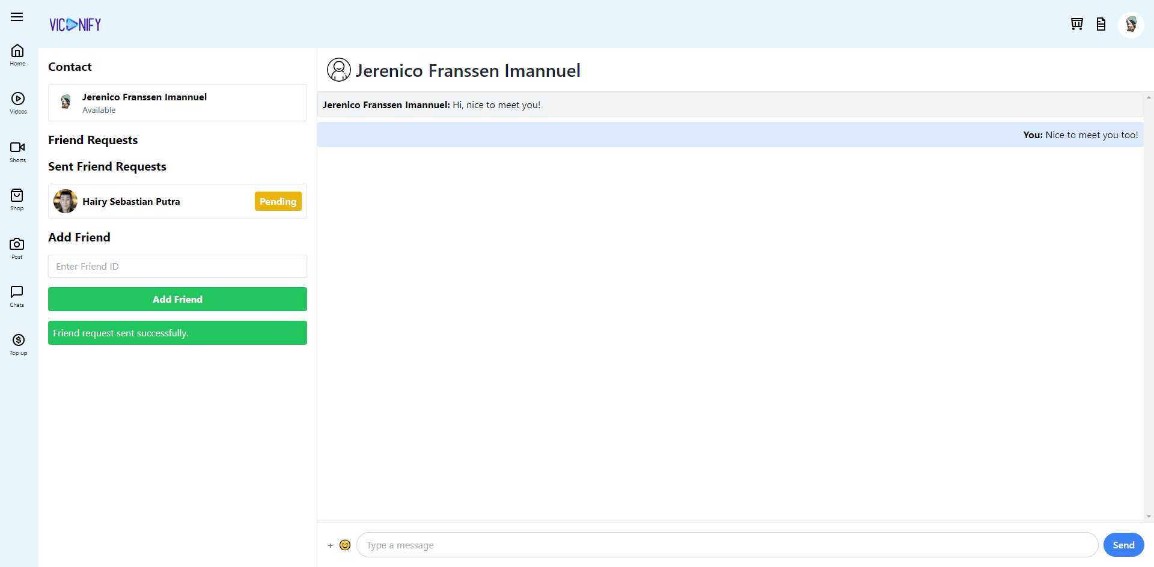This screenshot has height=567, width=1154.
Task: Click 'Nice to meet you too!' message
Action: (1091, 135)
